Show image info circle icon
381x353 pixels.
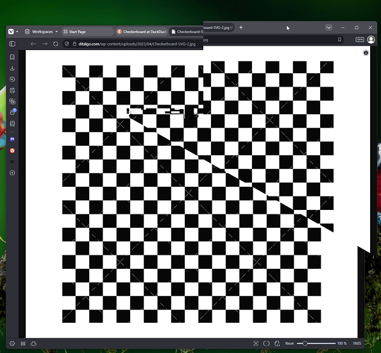[366, 53]
